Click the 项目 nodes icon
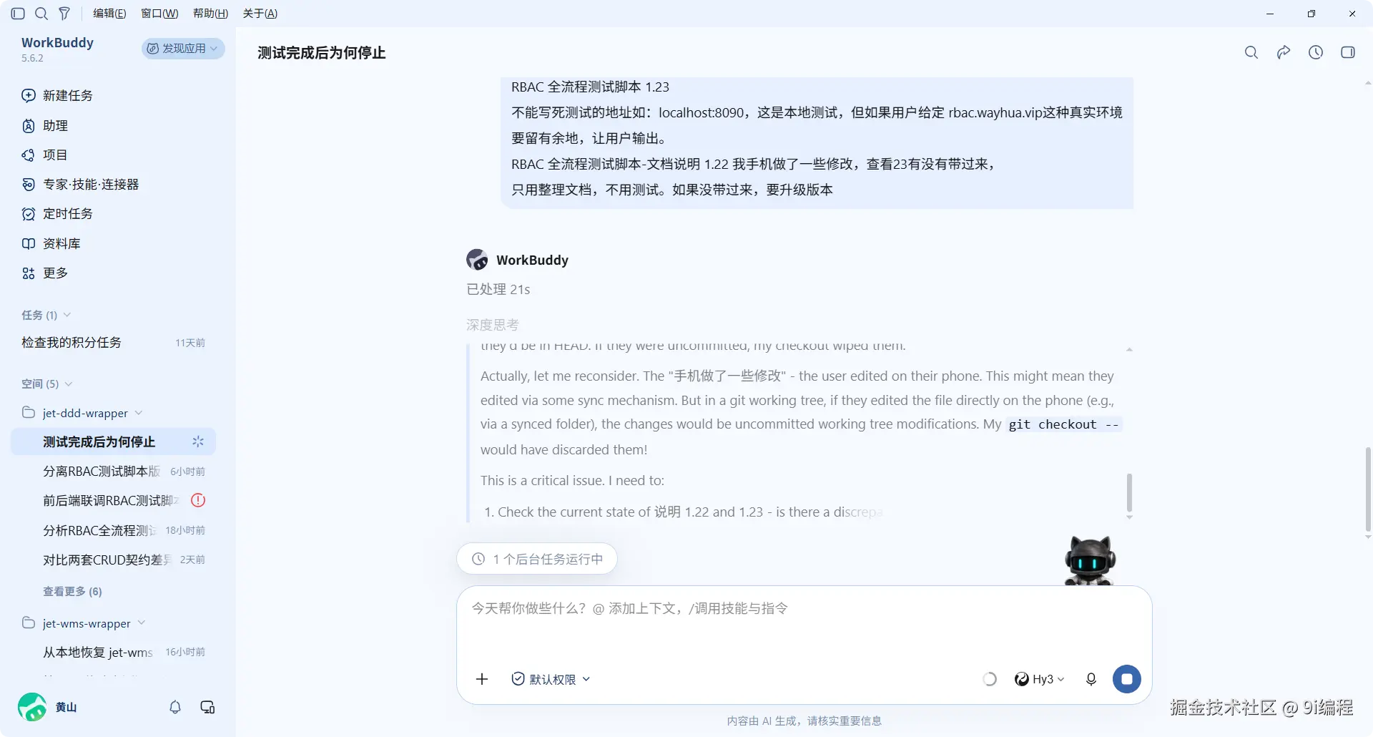The image size is (1373, 737). (x=29, y=155)
